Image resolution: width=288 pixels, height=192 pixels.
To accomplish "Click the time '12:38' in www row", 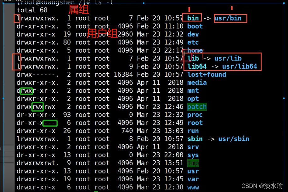I will [174, 187].
